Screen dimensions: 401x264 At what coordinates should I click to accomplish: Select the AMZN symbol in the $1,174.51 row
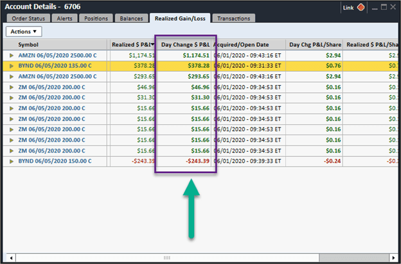pyautogui.click(x=58, y=55)
